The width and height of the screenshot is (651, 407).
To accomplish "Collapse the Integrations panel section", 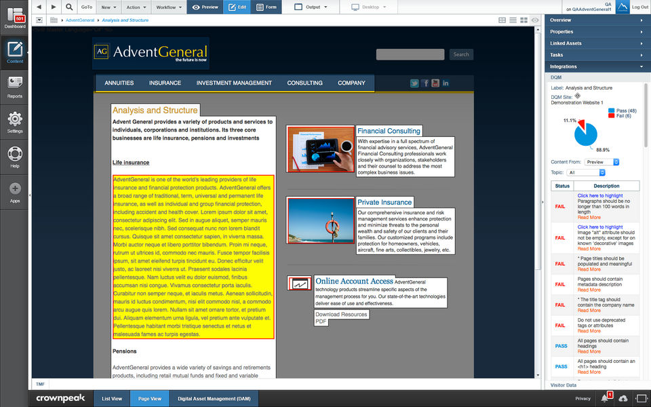I will click(x=597, y=66).
